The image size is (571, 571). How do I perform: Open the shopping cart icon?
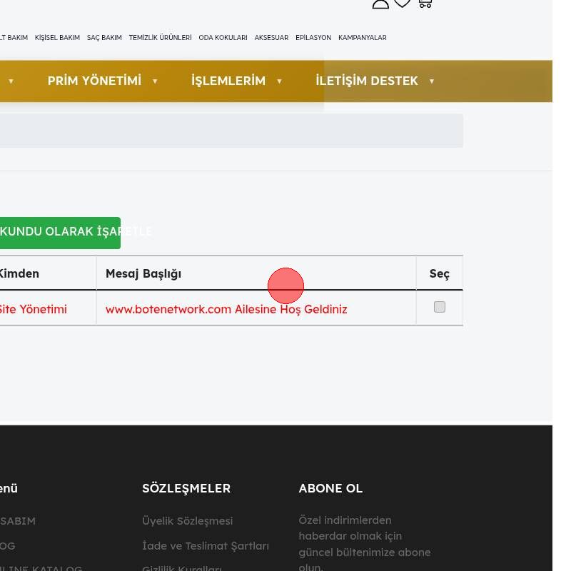(425, 3)
